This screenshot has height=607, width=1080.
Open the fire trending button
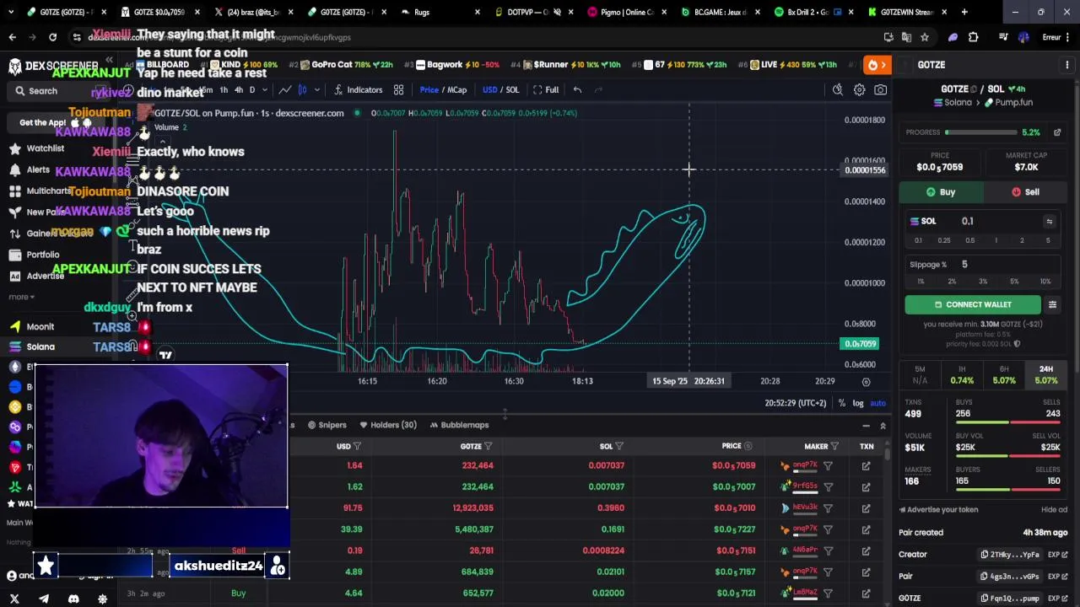pyautogui.click(x=877, y=65)
